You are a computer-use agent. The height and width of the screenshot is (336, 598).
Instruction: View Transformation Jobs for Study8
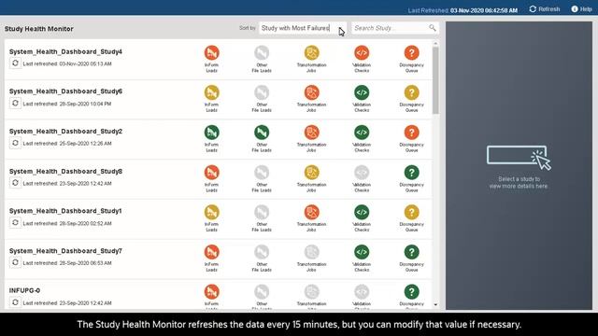pos(311,173)
